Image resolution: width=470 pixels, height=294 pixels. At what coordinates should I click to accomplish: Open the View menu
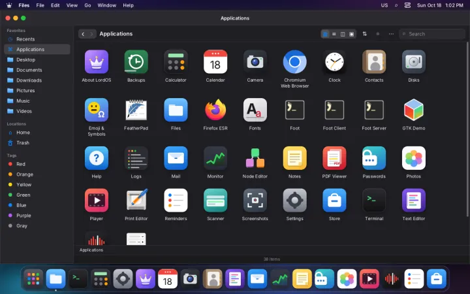[x=72, y=5]
